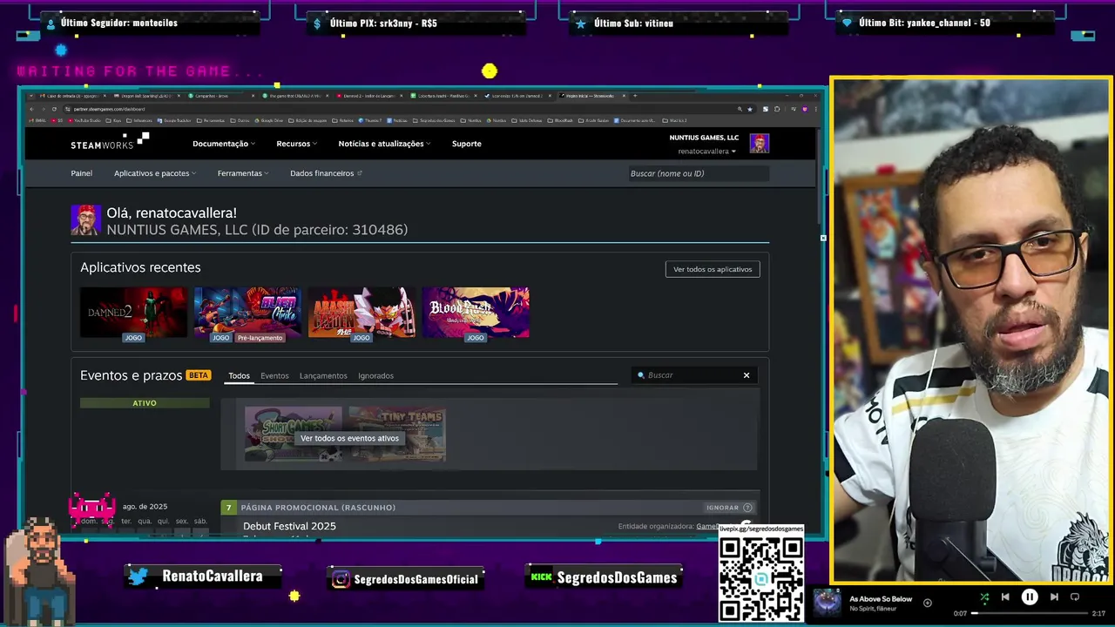This screenshot has width=1115, height=627.
Task: Switch to the Lançamentos tab
Action: click(x=323, y=376)
